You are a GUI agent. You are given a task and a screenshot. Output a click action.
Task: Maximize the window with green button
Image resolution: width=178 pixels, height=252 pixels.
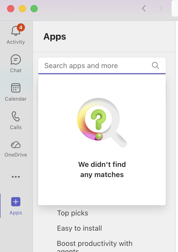tap(34, 9)
